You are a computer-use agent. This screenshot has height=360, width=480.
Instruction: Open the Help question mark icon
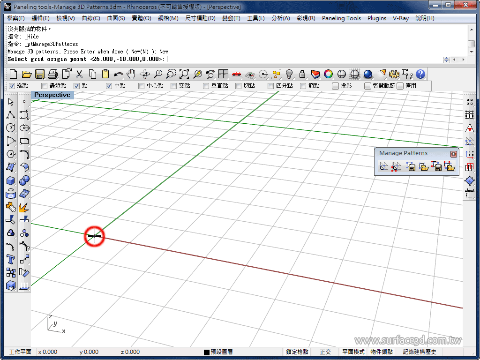(x=420, y=74)
